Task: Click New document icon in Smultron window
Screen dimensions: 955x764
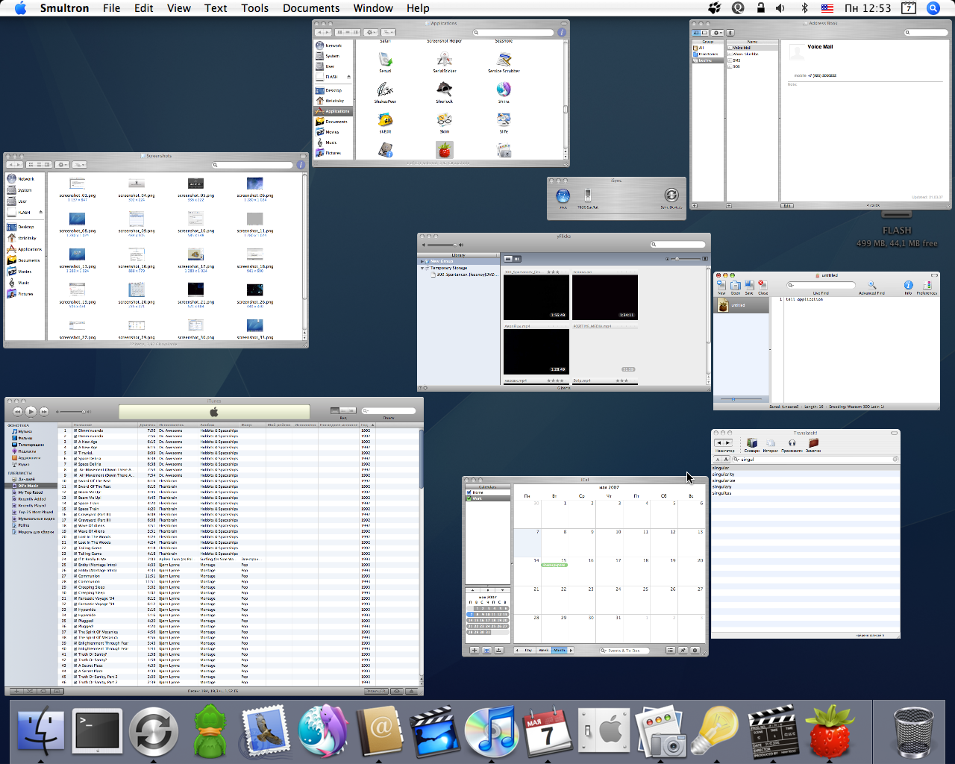Action: click(x=721, y=286)
